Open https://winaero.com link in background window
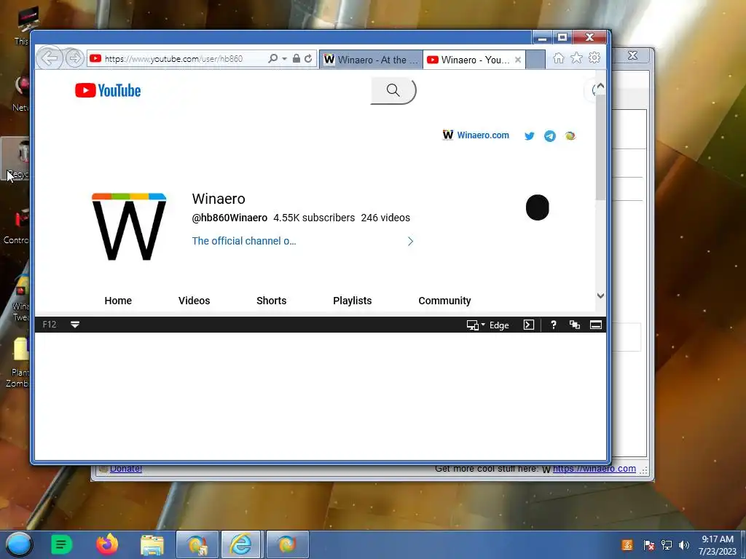746x559 pixels. click(x=594, y=469)
